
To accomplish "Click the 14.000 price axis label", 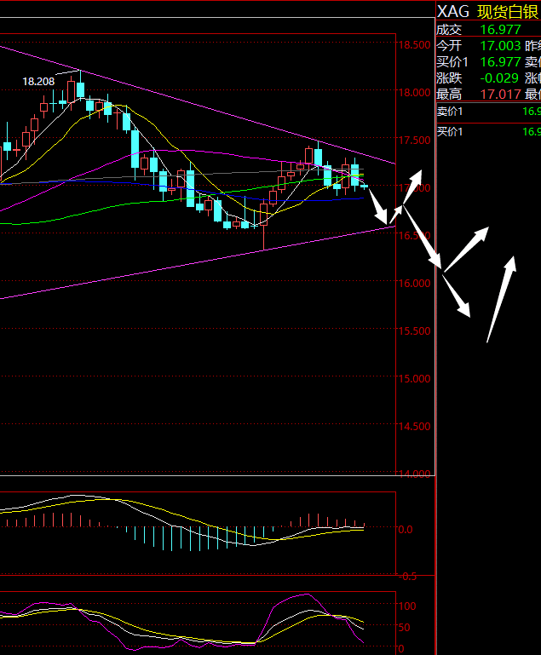I will [x=414, y=474].
